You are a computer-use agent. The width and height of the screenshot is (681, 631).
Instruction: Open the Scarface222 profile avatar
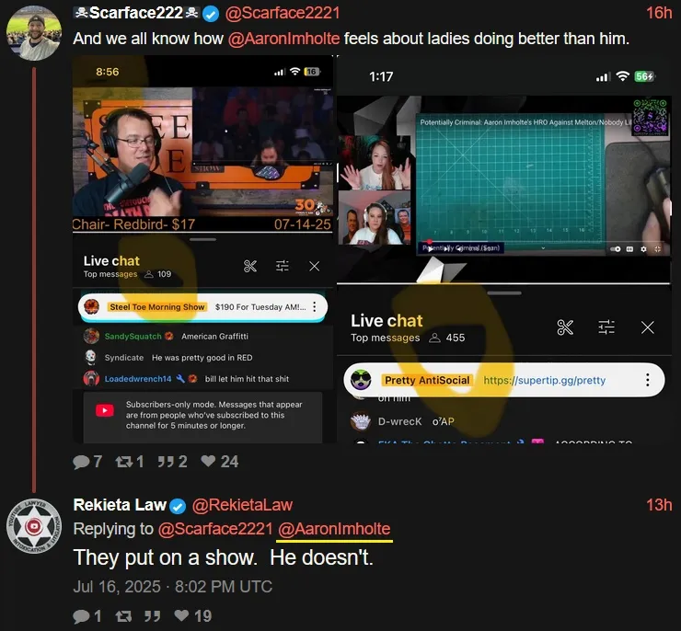[x=34, y=33]
